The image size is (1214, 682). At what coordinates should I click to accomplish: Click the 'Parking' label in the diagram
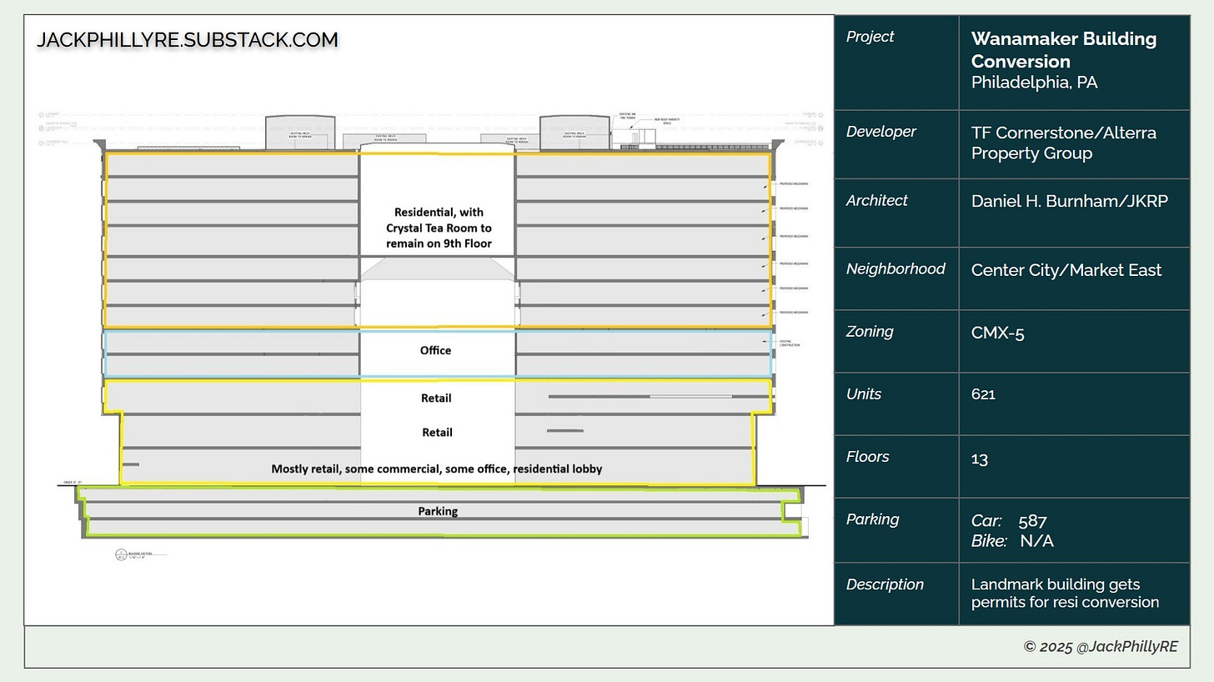coord(438,511)
